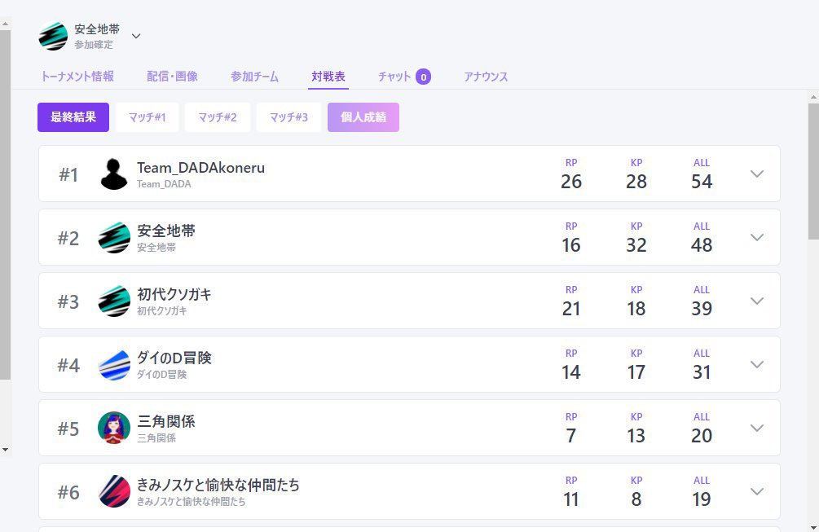Click the team name 初代クソガキ

pos(174,294)
